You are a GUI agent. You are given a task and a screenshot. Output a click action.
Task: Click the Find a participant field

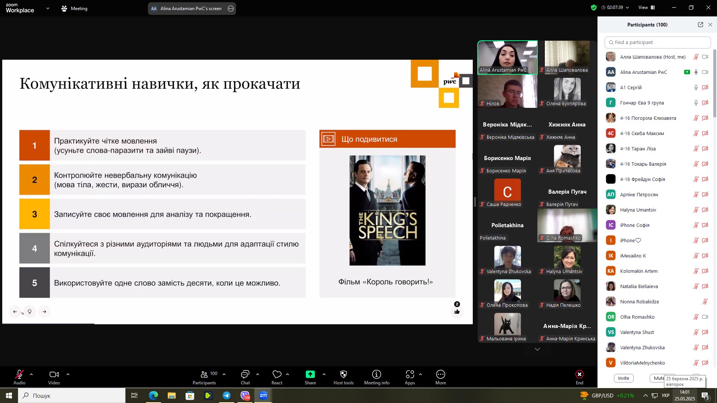(x=658, y=43)
